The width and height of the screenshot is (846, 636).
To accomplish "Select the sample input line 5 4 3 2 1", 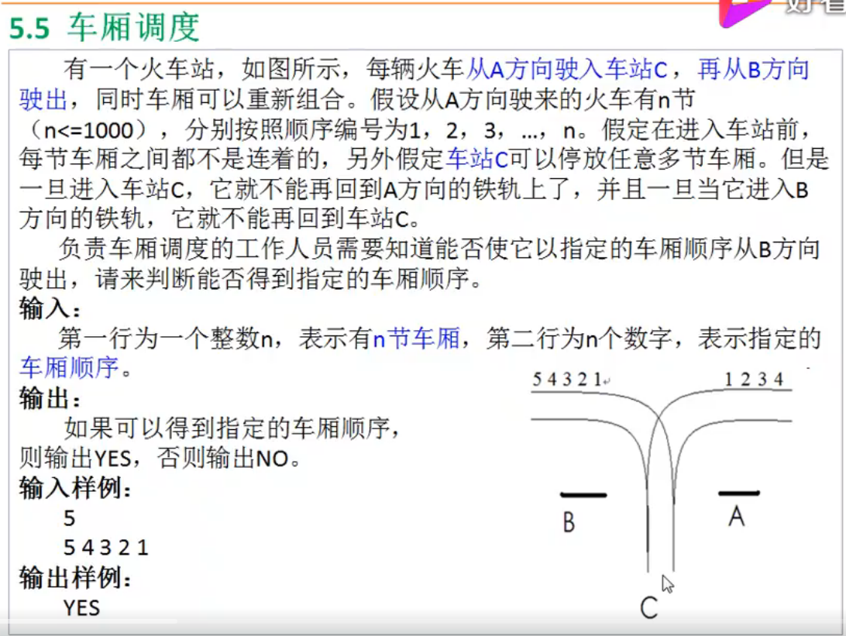I will [x=105, y=548].
